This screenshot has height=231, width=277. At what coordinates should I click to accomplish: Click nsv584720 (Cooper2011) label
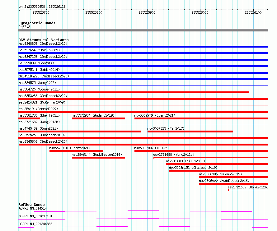click(x=39, y=89)
